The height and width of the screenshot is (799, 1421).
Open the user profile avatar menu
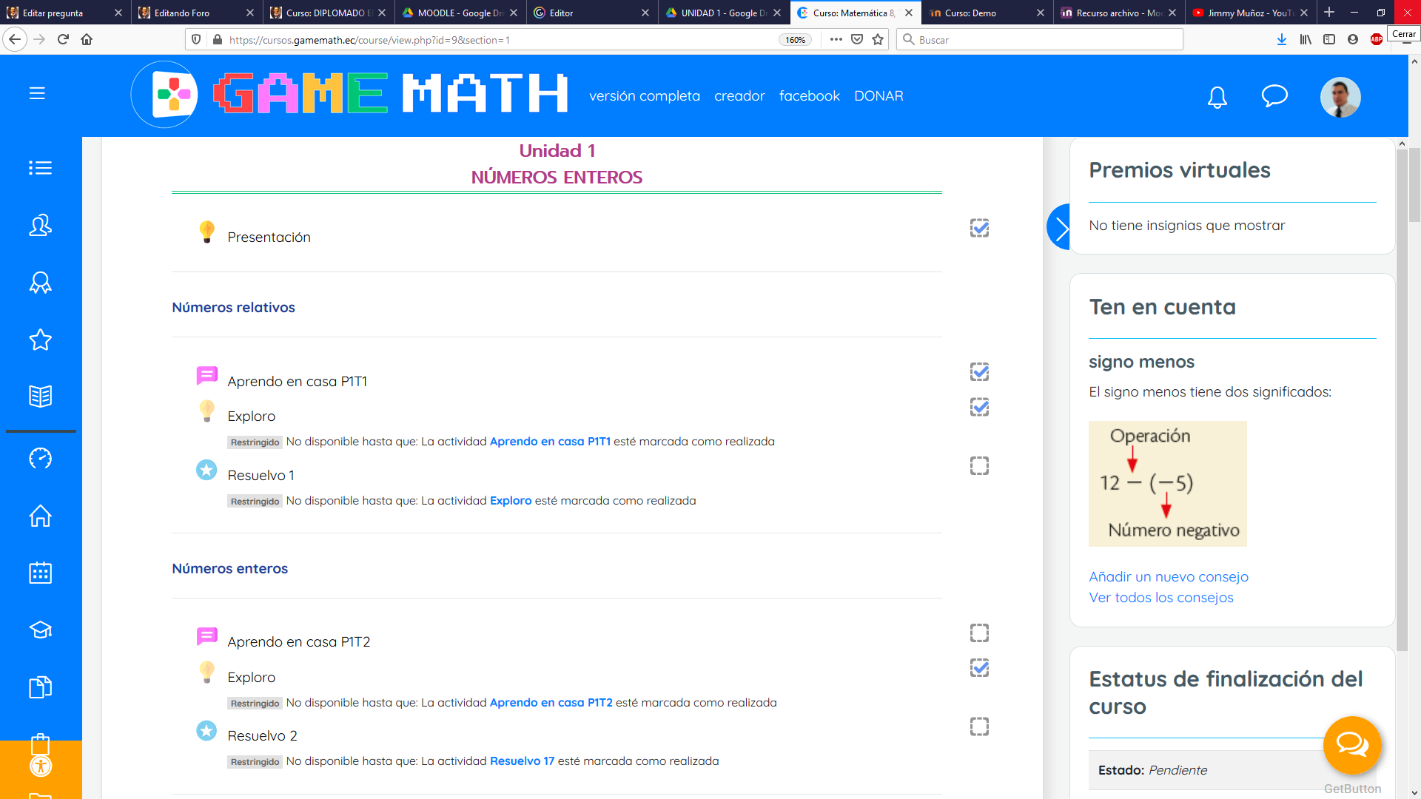click(x=1340, y=97)
